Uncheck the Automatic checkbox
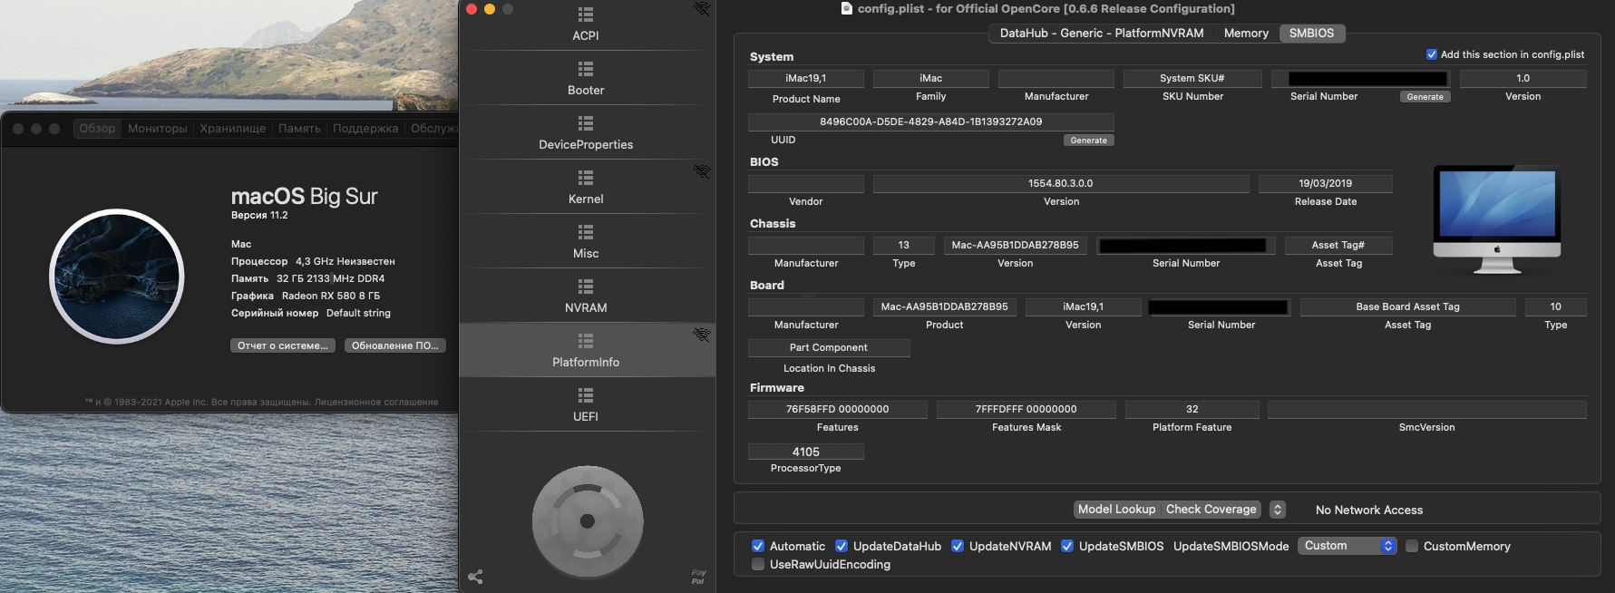The height and width of the screenshot is (593, 1615). (758, 546)
